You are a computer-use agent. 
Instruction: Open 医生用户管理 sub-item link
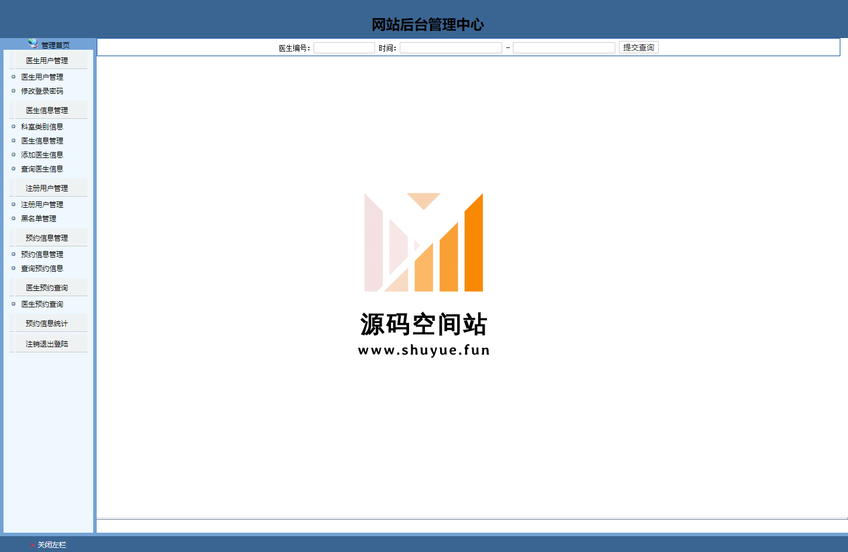[42, 77]
